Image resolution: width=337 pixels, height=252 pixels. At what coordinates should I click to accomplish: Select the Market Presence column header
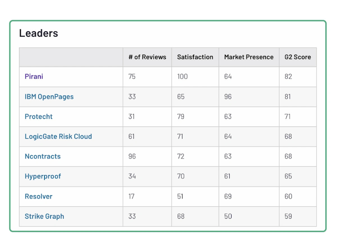[x=249, y=57]
